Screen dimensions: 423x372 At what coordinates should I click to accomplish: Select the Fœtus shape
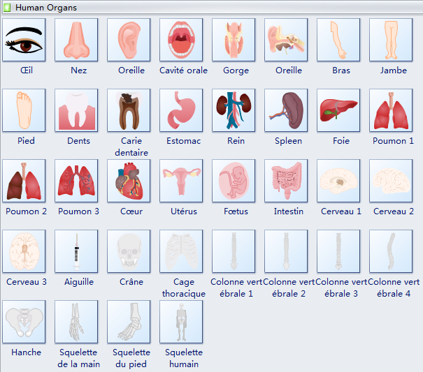pyautogui.click(x=234, y=181)
